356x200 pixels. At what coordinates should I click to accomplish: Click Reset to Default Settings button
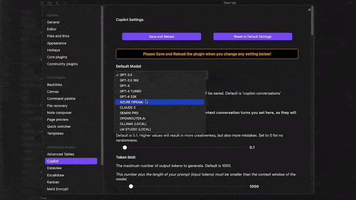tap(252, 36)
